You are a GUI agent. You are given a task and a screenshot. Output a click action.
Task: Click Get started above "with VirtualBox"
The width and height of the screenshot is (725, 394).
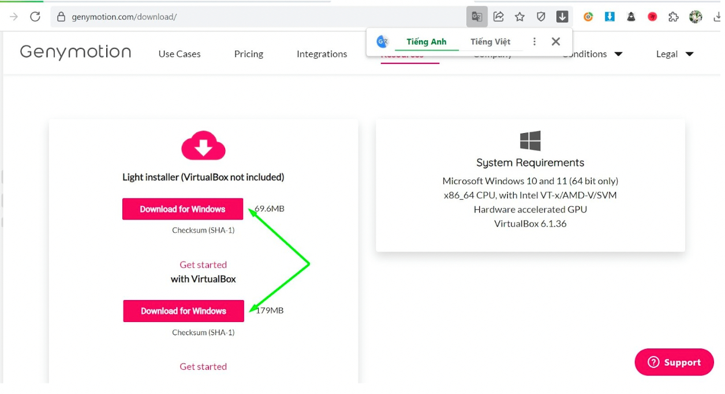tap(203, 265)
